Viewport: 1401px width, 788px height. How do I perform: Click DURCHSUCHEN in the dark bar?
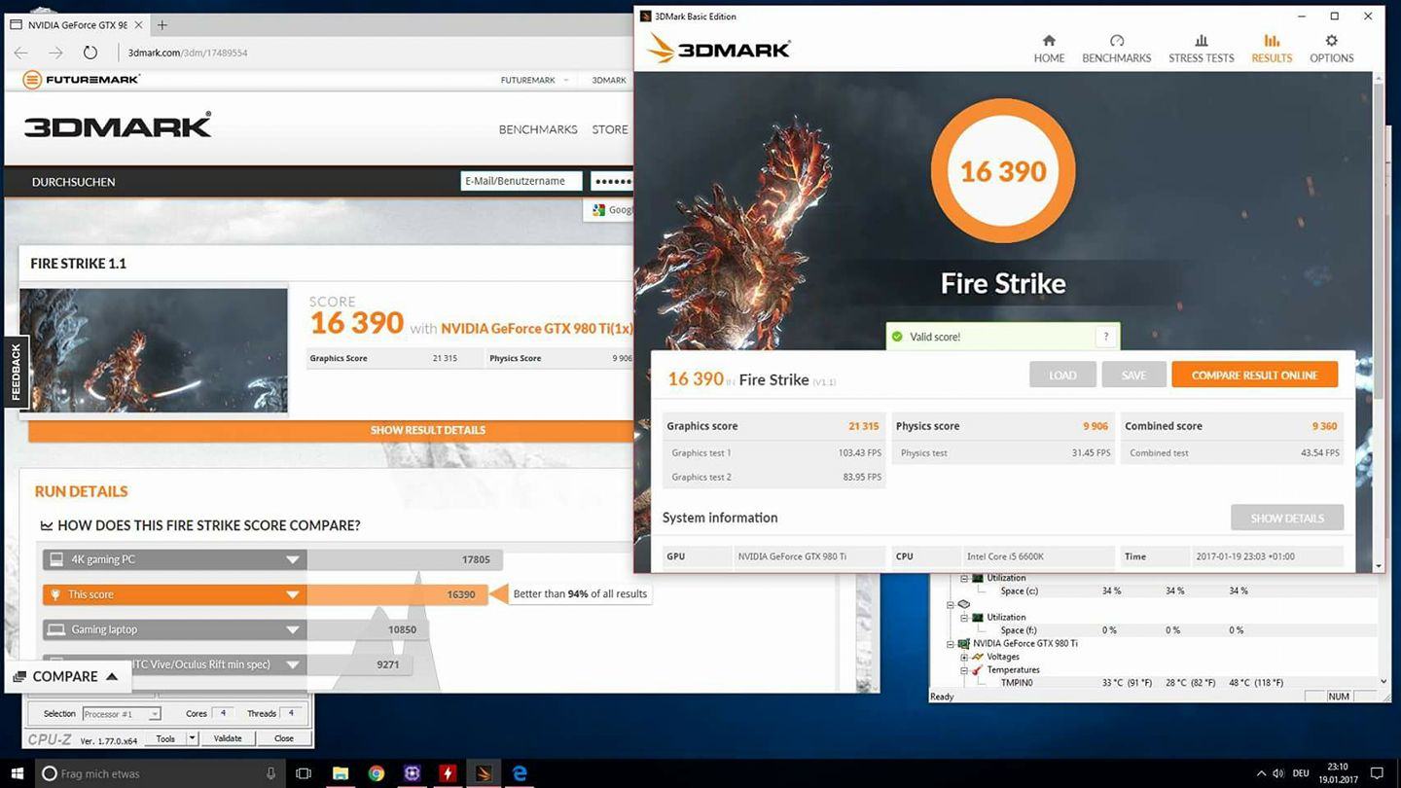pyautogui.click(x=74, y=182)
